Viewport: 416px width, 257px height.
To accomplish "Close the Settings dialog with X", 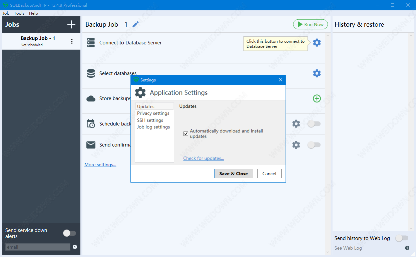I will pyautogui.click(x=280, y=80).
